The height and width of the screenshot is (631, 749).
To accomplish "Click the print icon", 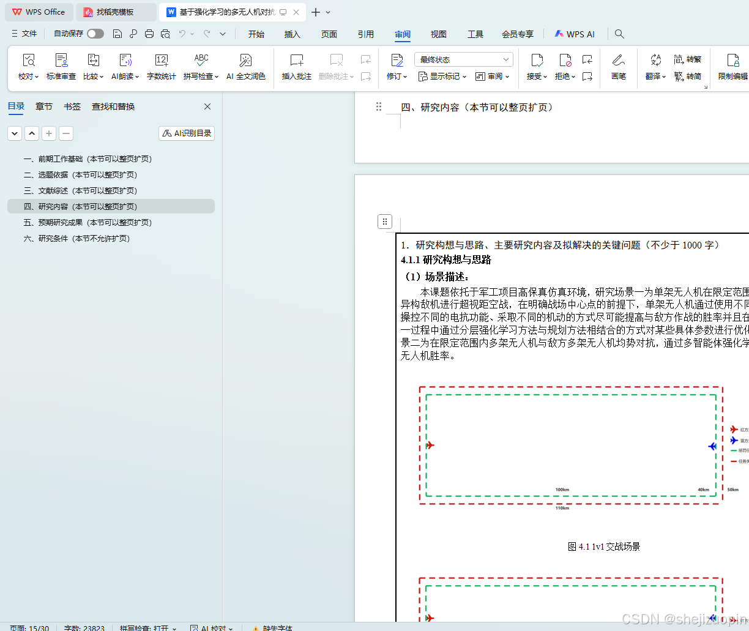I will pos(149,34).
